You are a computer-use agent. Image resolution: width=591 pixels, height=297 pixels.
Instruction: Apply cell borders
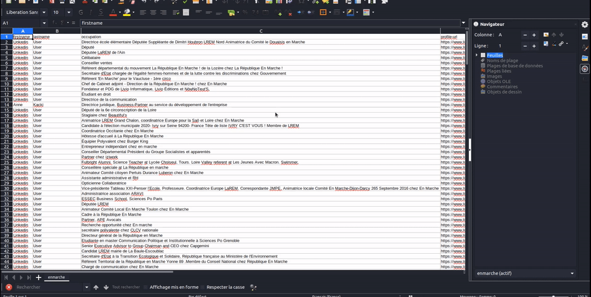coord(323,13)
